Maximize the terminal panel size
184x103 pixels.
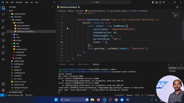click(177, 64)
